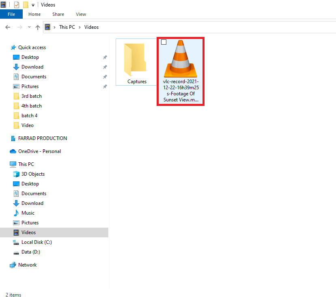Select the VLC cone video file icon

pyautogui.click(x=181, y=59)
